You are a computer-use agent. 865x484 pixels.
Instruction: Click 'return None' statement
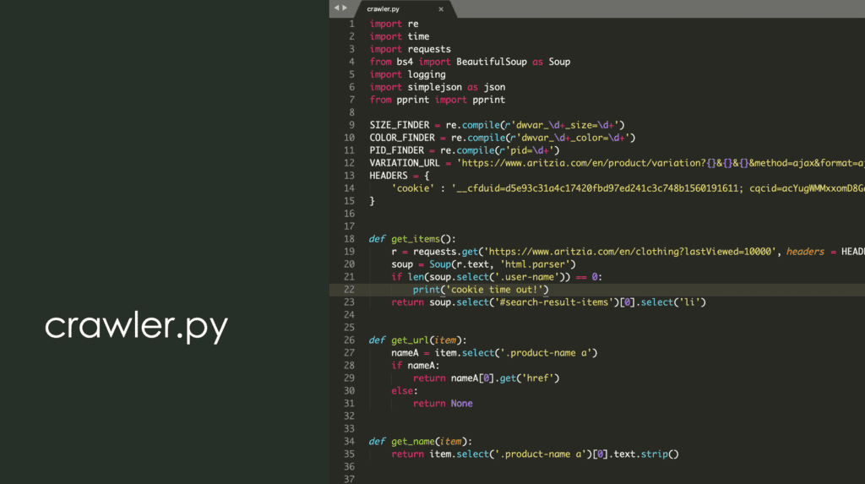443,404
